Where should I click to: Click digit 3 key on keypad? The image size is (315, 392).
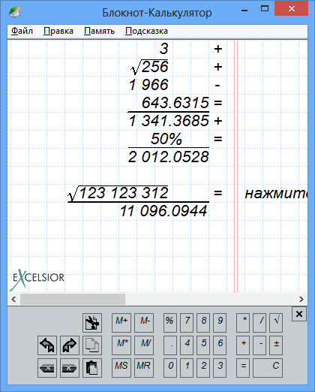click(x=220, y=368)
